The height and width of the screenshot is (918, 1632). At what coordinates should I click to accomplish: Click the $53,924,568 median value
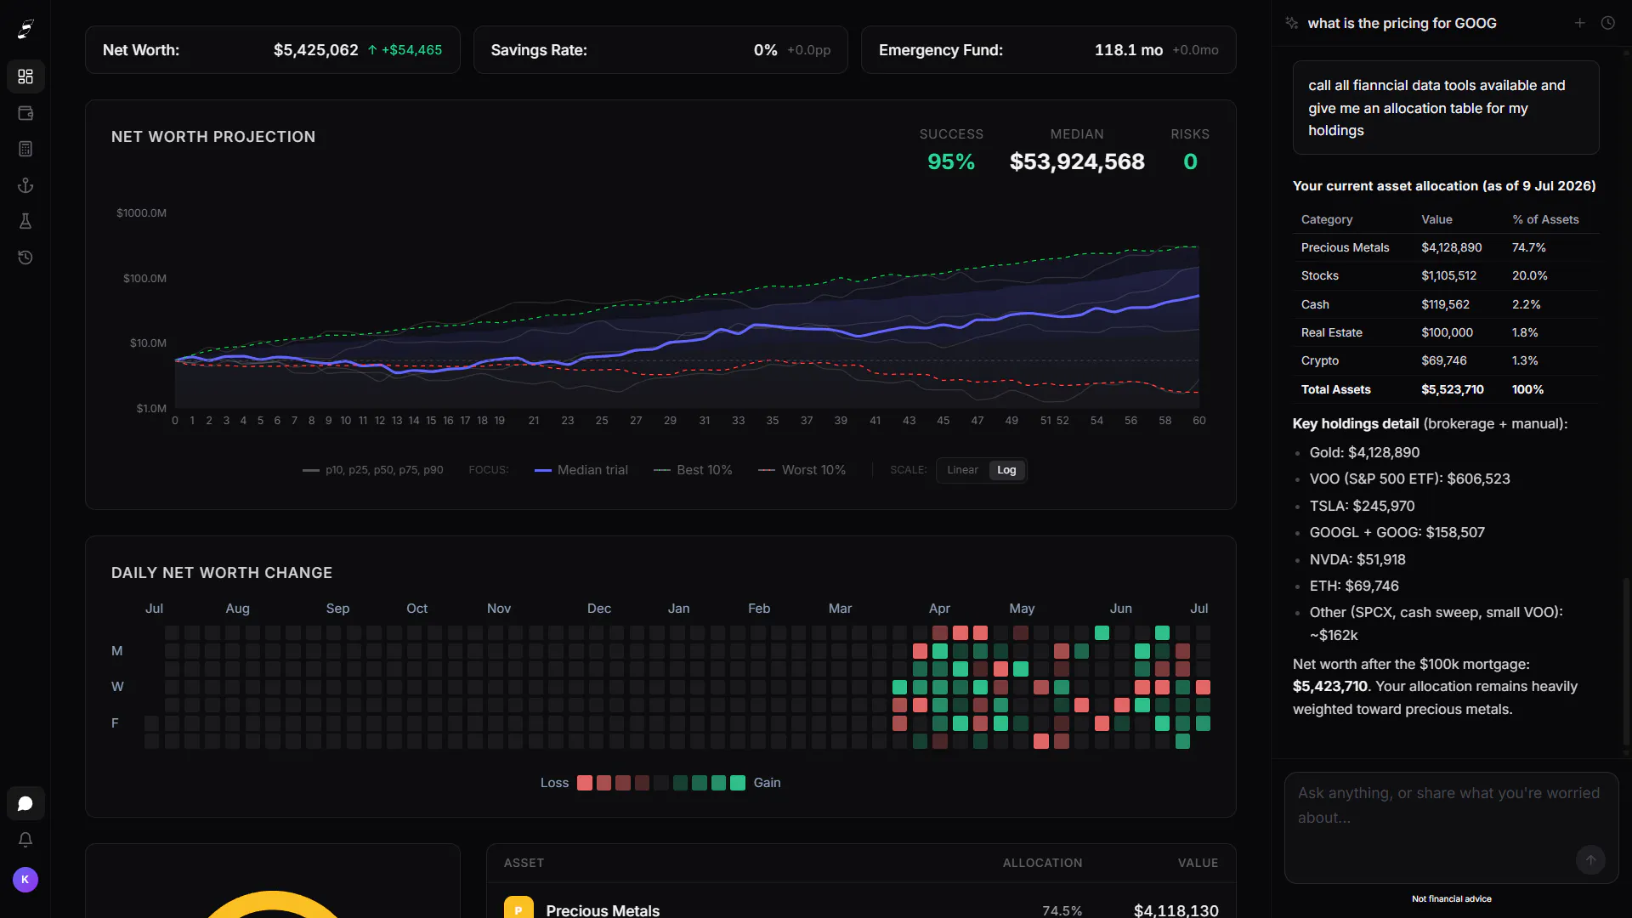tap(1077, 161)
